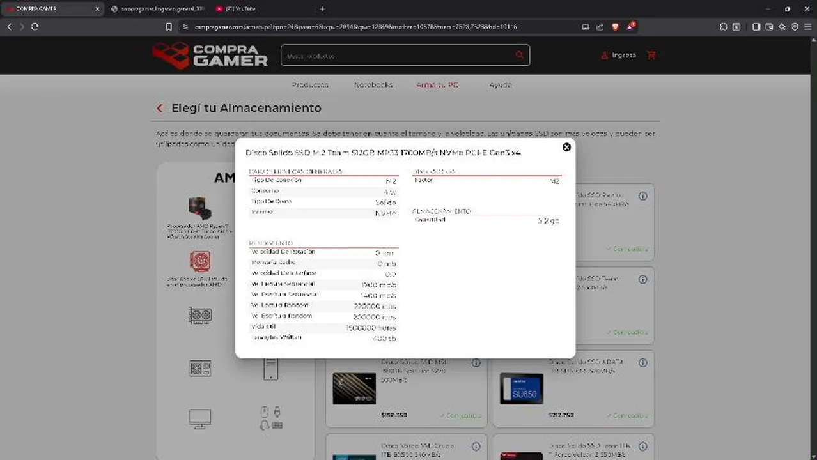The height and width of the screenshot is (460, 817).
Task: Switch to the COMPRA GAMER tab
Action: click(x=53, y=9)
